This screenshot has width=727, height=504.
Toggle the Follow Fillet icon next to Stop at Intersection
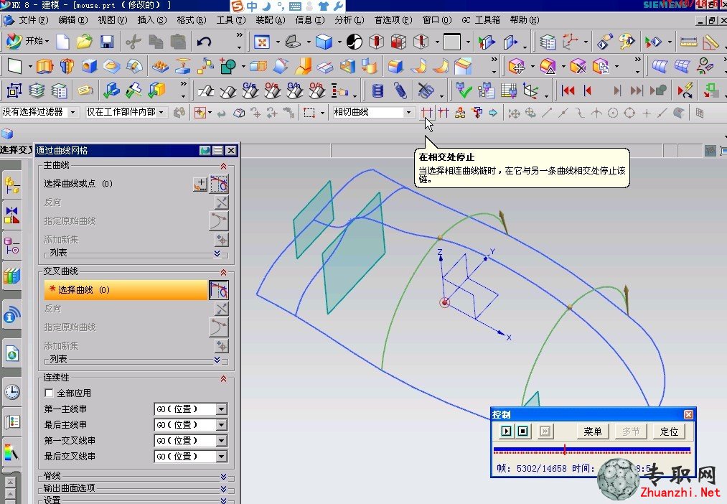[x=444, y=113]
